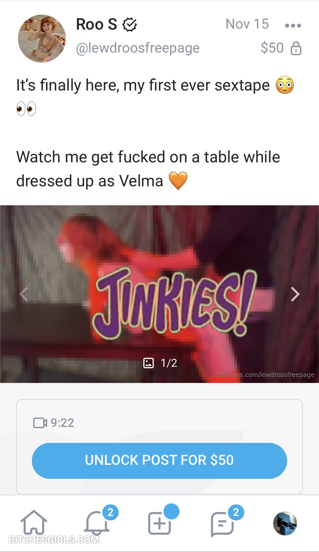Click the image counter icon showing 1/2
The height and width of the screenshot is (552, 319).
click(148, 363)
